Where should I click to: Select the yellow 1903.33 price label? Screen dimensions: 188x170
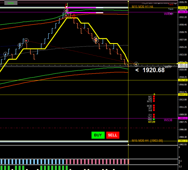(x=183, y=141)
